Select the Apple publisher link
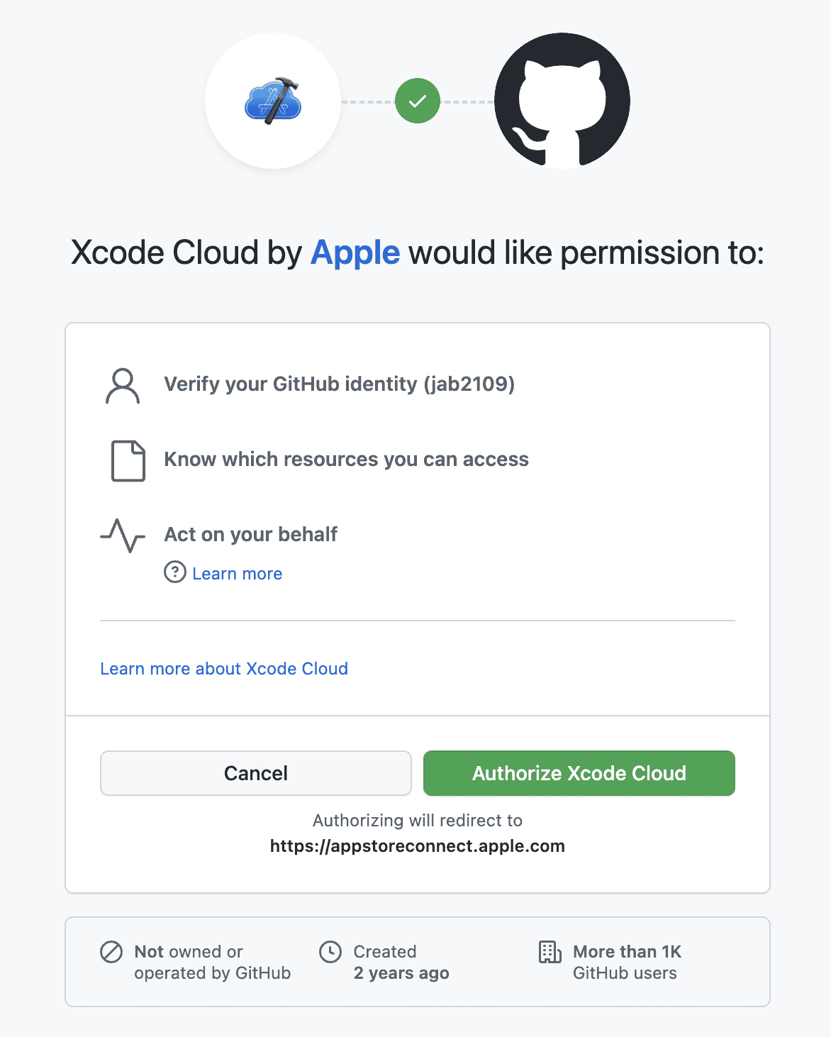Screen dimensions: 831x1037 click(354, 253)
